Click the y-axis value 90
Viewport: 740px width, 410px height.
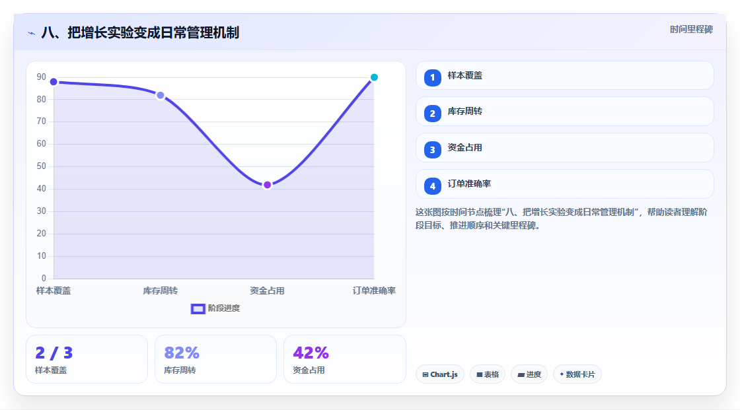point(42,77)
